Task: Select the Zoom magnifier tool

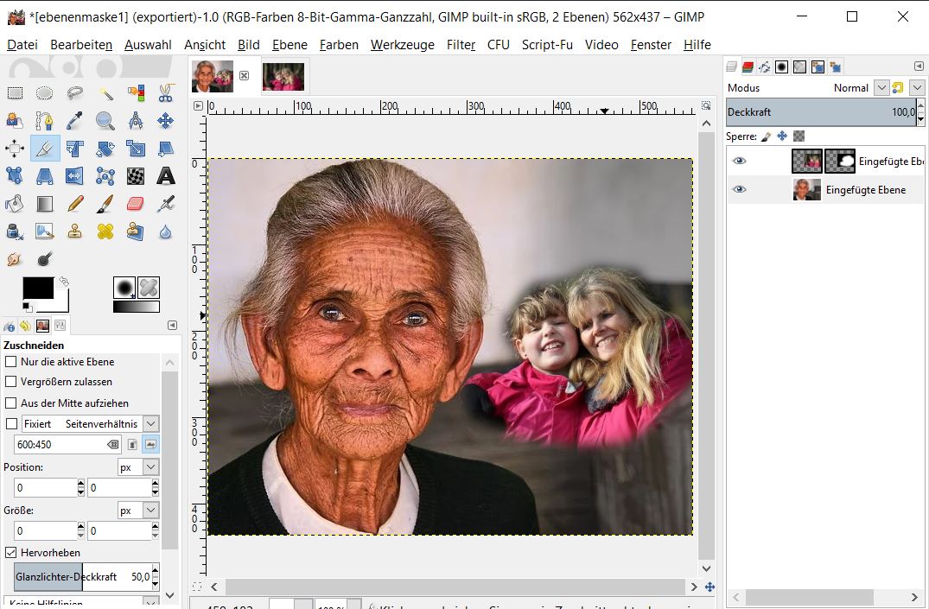Action: tap(105, 121)
